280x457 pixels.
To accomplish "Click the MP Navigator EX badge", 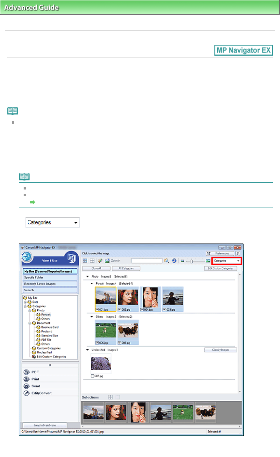I will pos(244,50).
